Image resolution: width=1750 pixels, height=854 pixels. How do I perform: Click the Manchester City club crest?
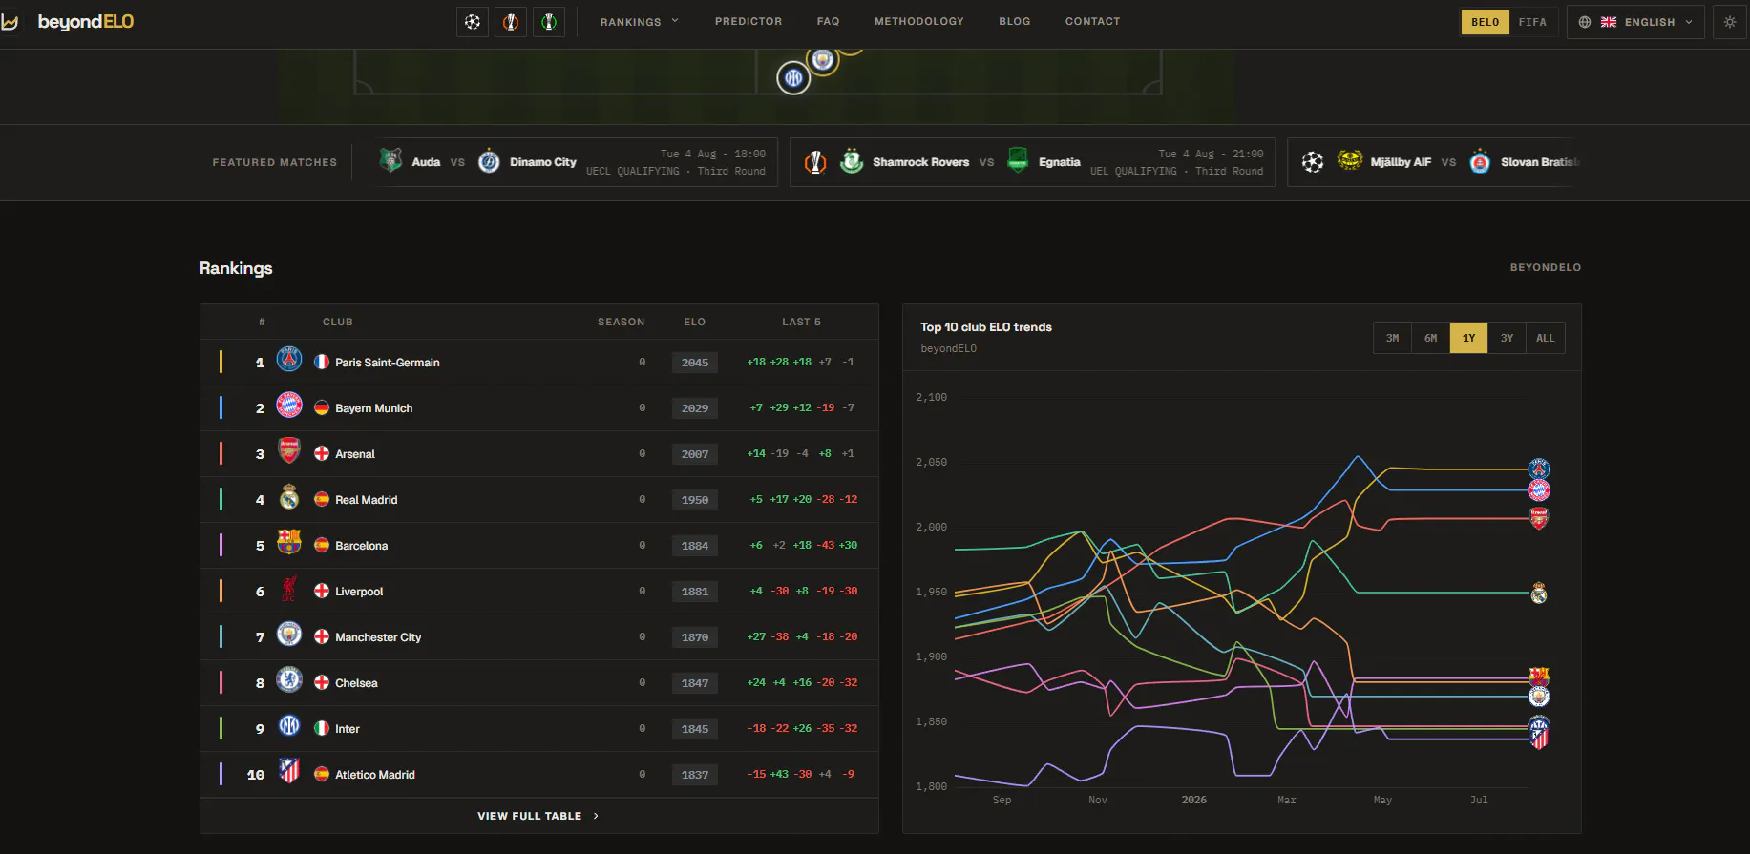click(x=289, y=634)
